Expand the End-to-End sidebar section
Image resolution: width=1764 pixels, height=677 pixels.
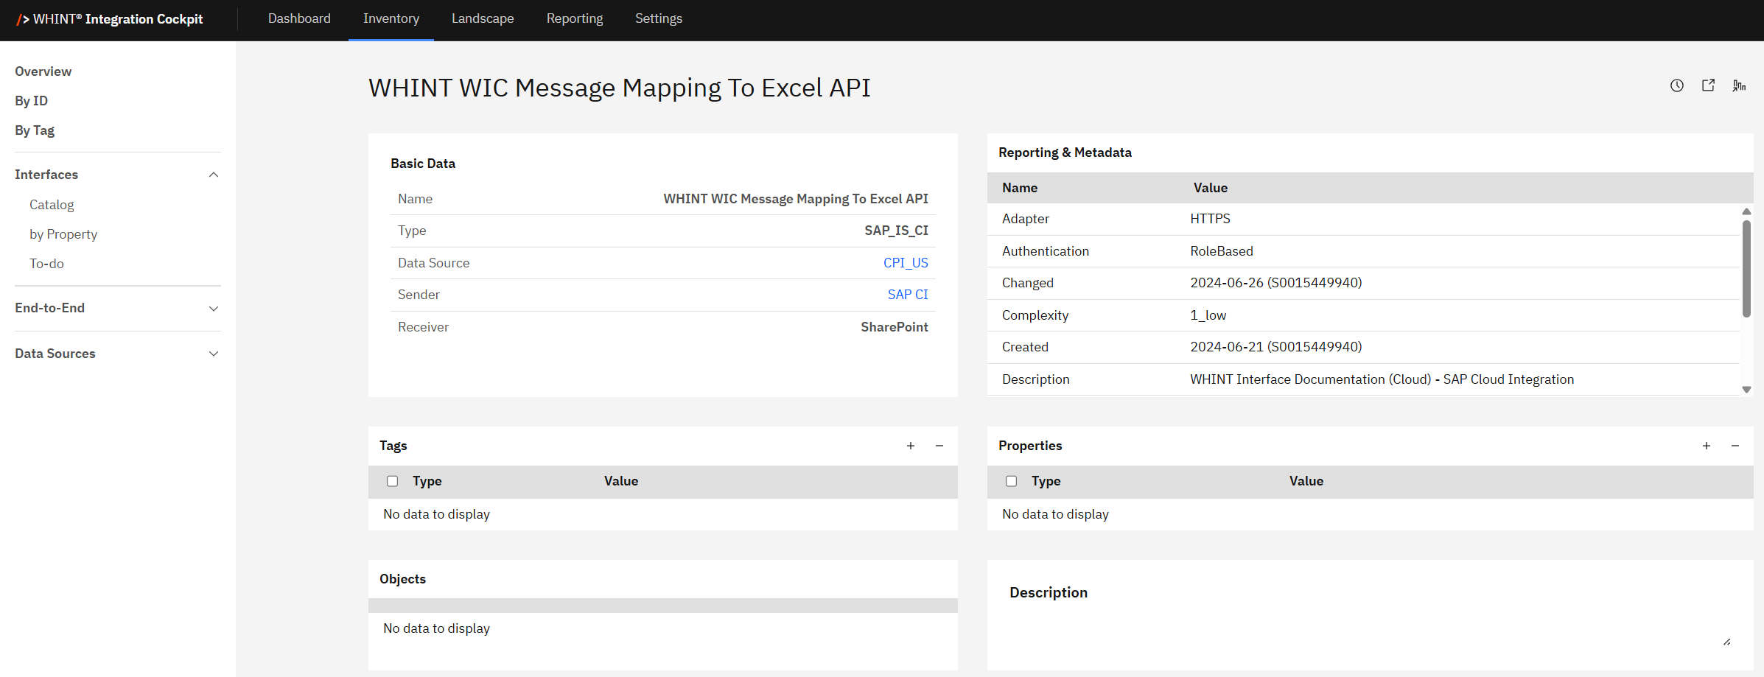click(x=214, y=309)
